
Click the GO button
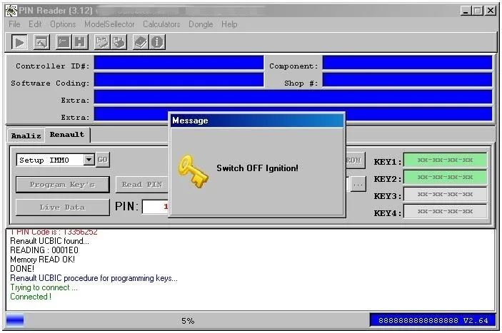(x=102, y=160)
